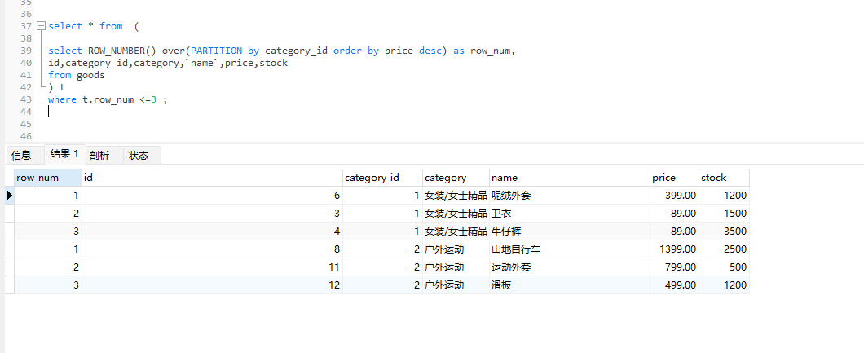Click the stock column header
864x353 pixels.
[724, 178]
